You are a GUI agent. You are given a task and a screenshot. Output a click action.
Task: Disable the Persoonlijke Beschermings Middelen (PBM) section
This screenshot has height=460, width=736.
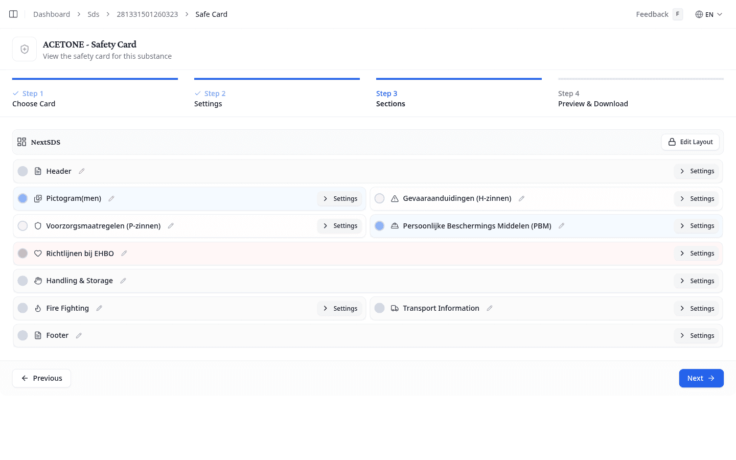click(x=379, y=225)
